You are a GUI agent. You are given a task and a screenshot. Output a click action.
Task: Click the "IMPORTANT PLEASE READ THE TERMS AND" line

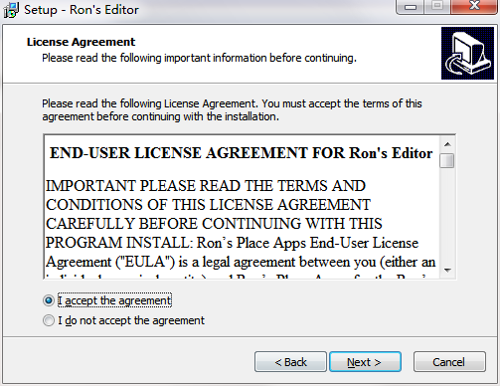(x=206, y=186)
